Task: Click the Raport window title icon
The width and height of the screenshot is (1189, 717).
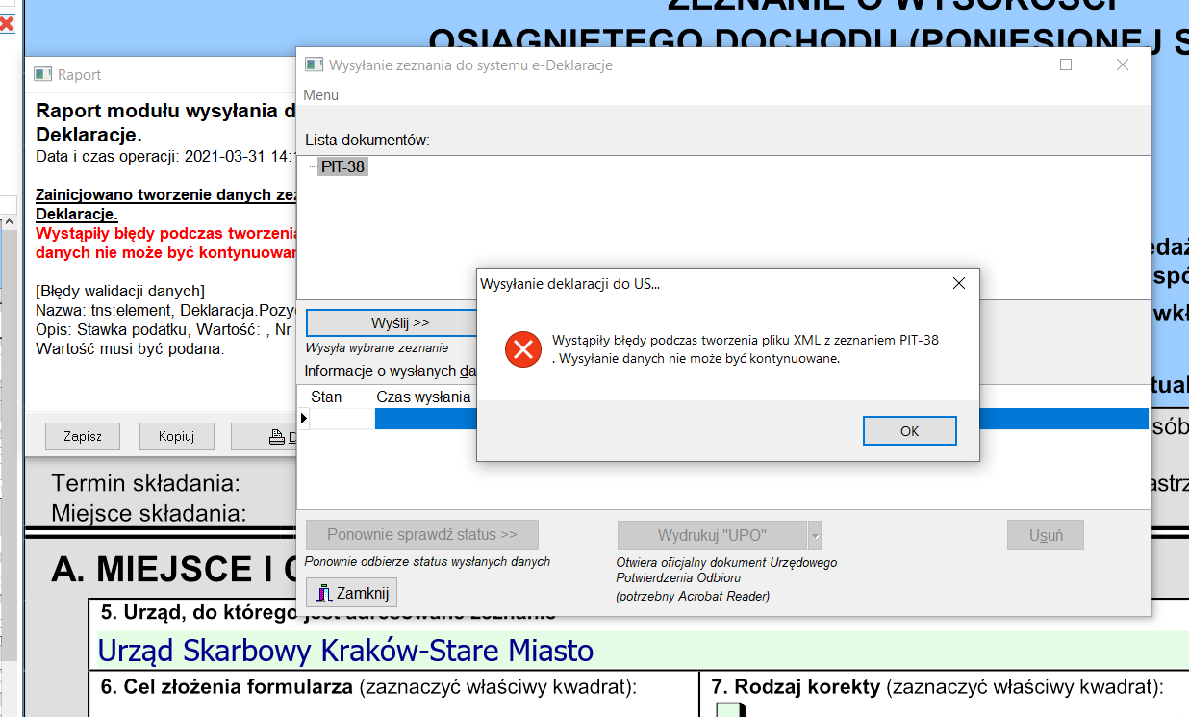Action: (x=42, y=74)
